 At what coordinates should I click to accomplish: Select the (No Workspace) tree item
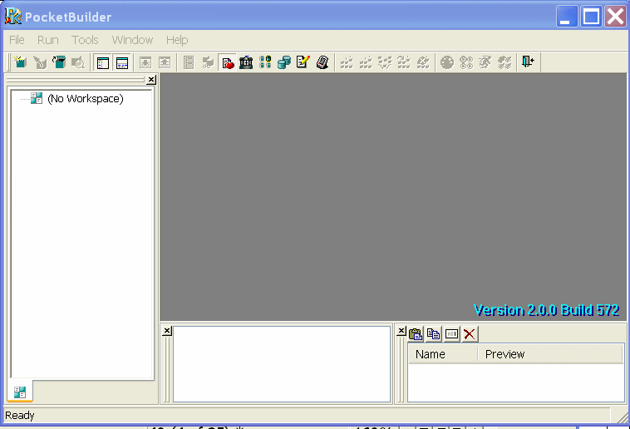point(85,98)
